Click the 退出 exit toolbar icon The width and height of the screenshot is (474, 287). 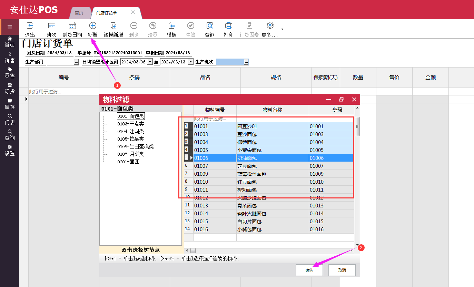click(30, 26)
